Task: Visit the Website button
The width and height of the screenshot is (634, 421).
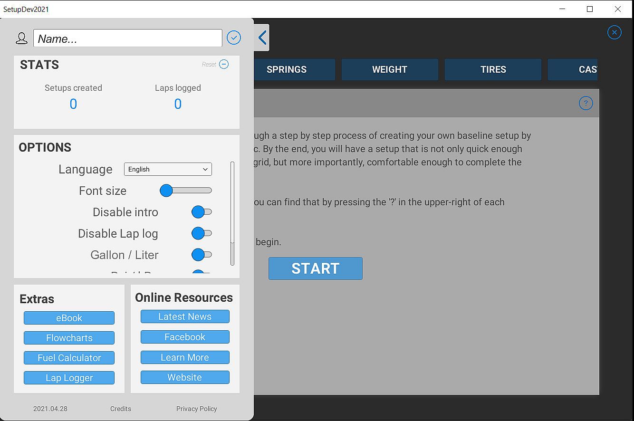Action: click(x=185, y=377)
